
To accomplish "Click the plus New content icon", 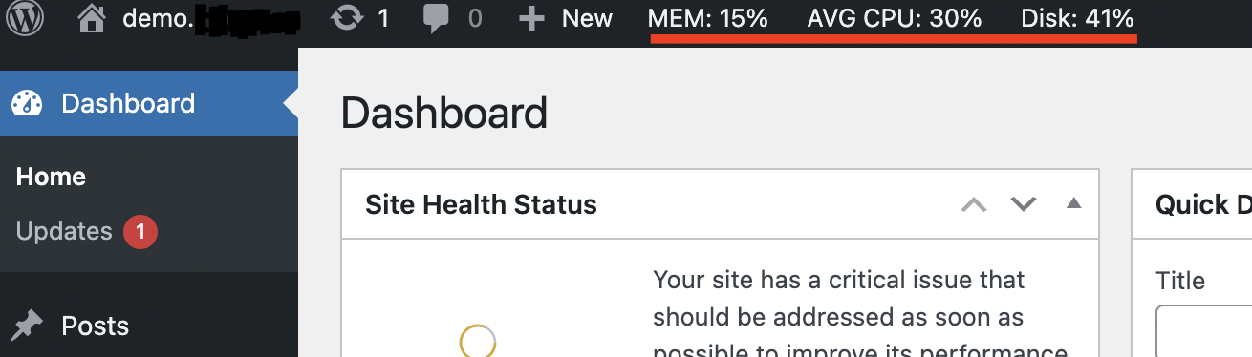I will click(531, 18).
